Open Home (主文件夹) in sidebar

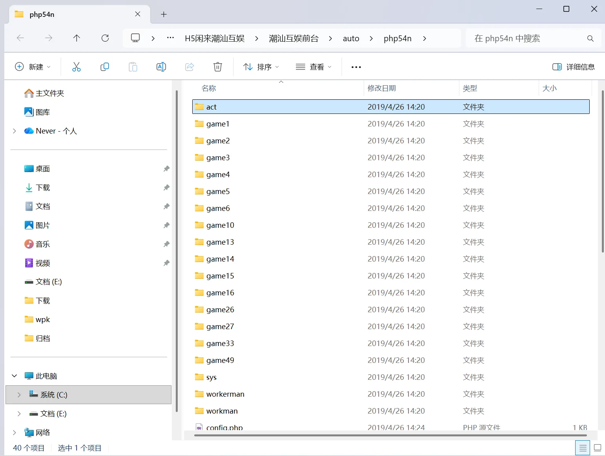coord(44,93)
